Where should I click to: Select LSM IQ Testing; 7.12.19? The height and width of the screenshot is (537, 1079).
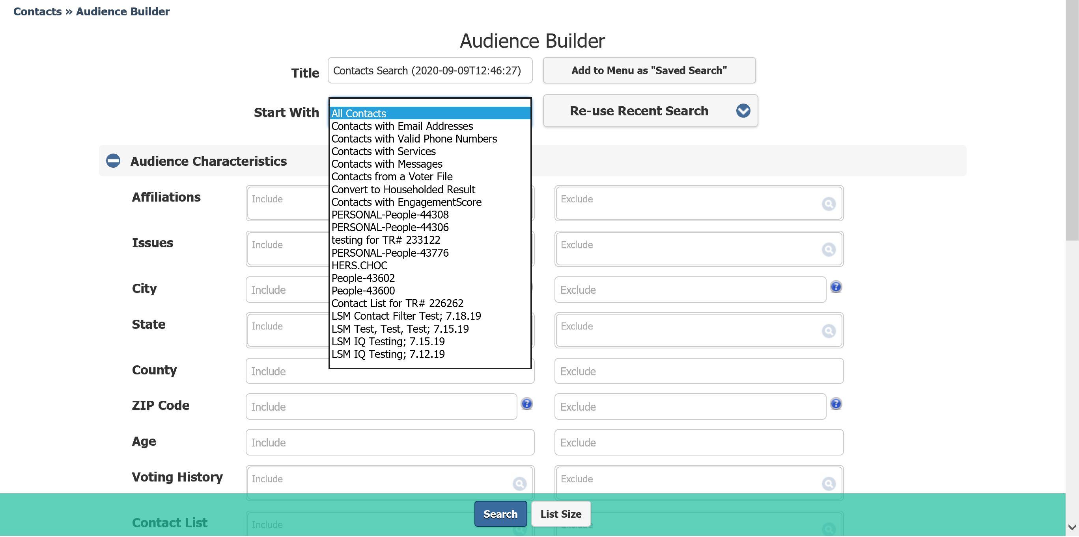(x=430, y=354)
